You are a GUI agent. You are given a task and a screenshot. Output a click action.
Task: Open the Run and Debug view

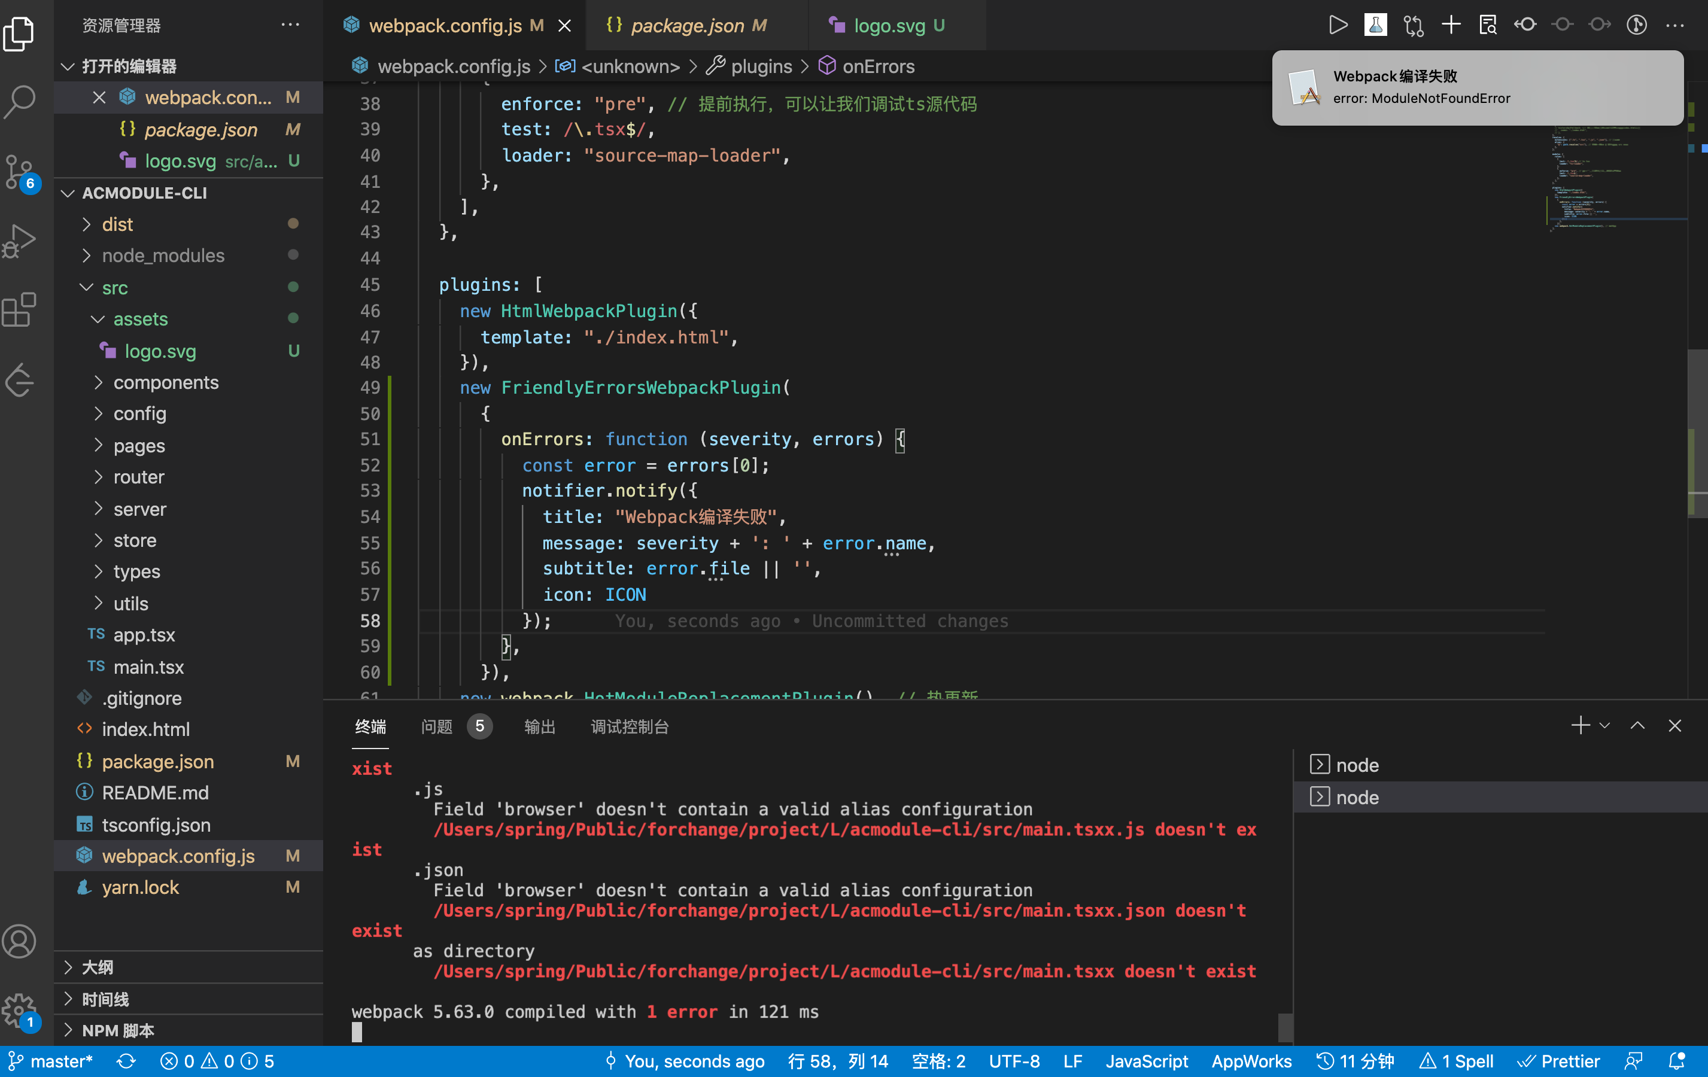coord(19,241)
